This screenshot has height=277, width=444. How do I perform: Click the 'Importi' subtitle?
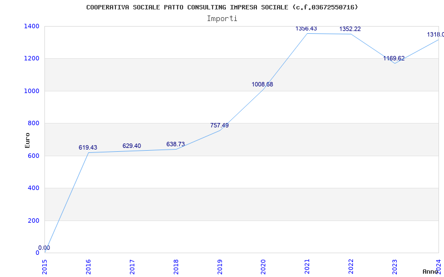click(222, 19)
